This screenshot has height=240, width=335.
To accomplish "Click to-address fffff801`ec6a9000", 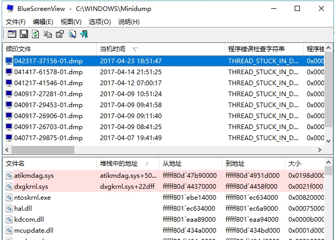I will pyautogui.click(x=252, y=208).
